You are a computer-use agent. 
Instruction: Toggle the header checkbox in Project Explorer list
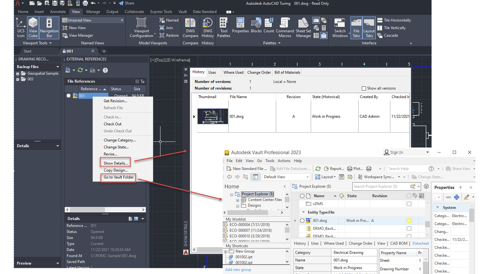click(409, 196)
